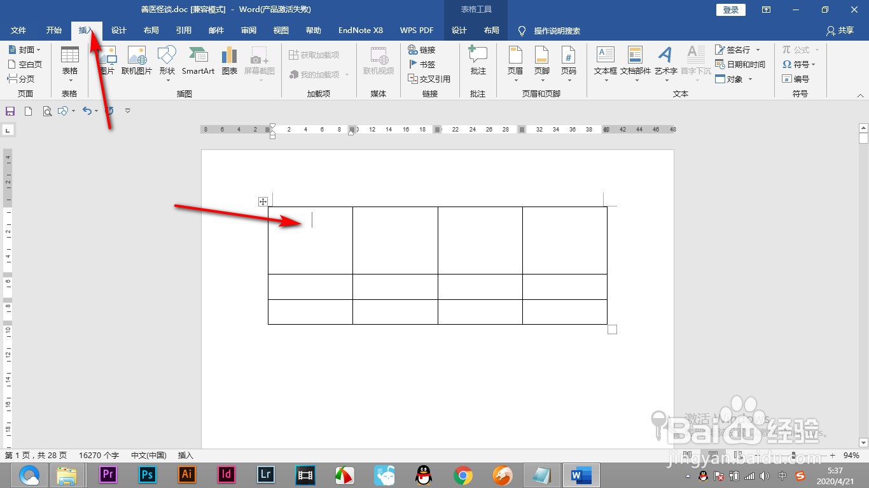
Task: Insert 日期和时间 date and time
Action: pyautogui.click(x=740, y=64)
